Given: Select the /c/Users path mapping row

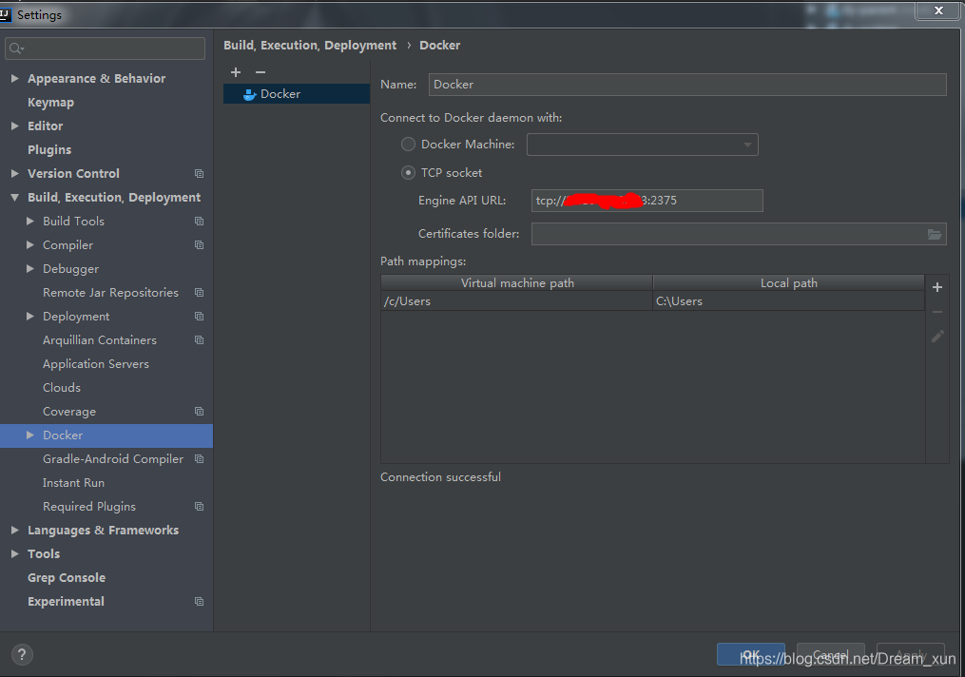Looking at the screenshot, I should tap(516, 301).
